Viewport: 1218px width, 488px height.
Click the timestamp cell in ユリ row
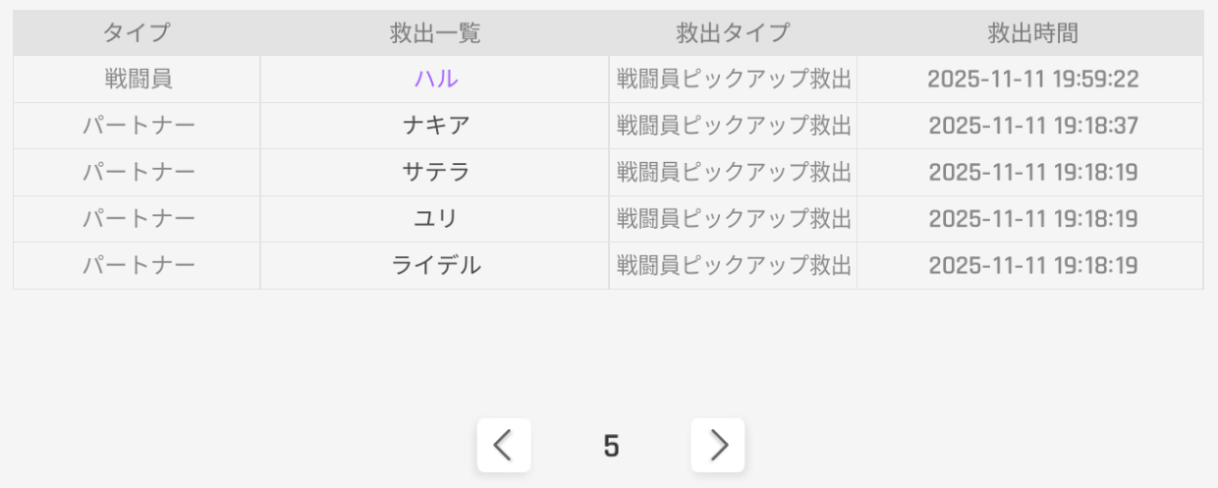(1032, 219)
